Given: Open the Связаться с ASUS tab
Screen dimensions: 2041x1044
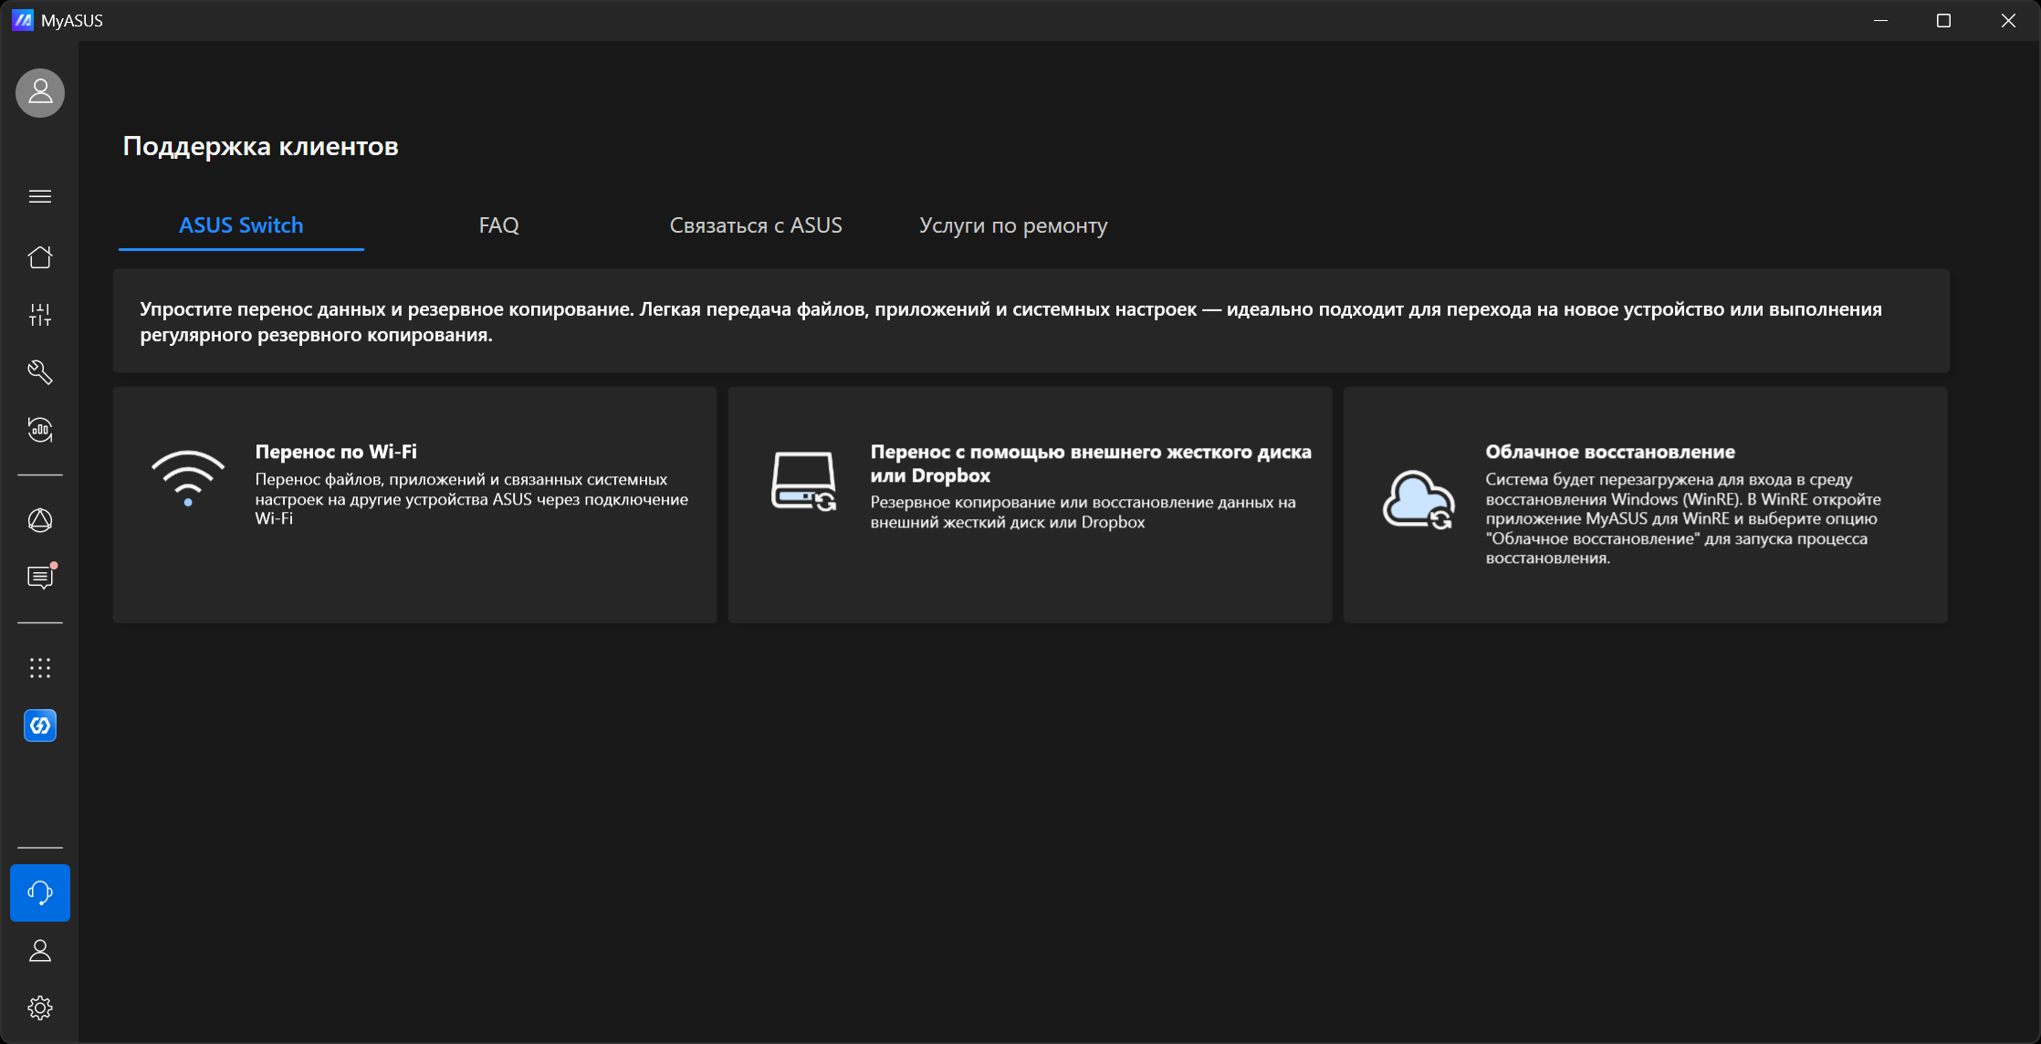Looking at the screenshot, I should point(756,225).
